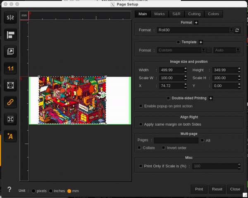Image resolution: width=248 pixels, height=198 pixels.
Task: Click the Width field showing 499.99
Action: click(172, 70)
